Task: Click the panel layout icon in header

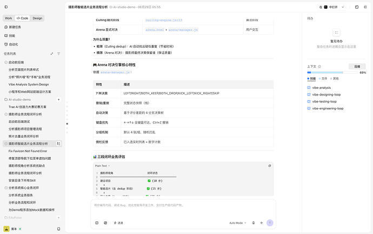Action: click(357, 7)
